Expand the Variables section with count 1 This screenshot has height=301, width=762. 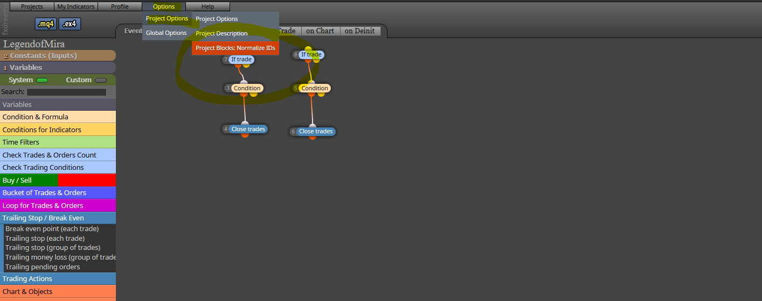[58, 68]
